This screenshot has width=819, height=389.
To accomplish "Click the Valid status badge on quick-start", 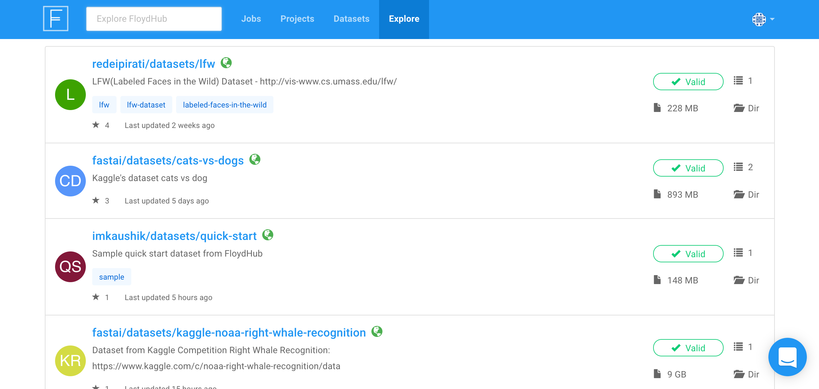I will 688,254.
